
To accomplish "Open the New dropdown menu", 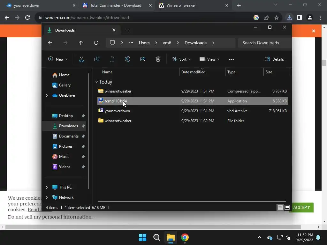I will point(58,59).
